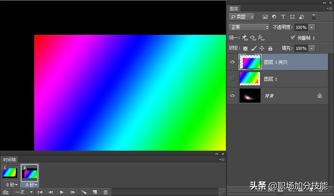
Task: Collapse Timeline panel with double arrows
Action: coord(217,154)
